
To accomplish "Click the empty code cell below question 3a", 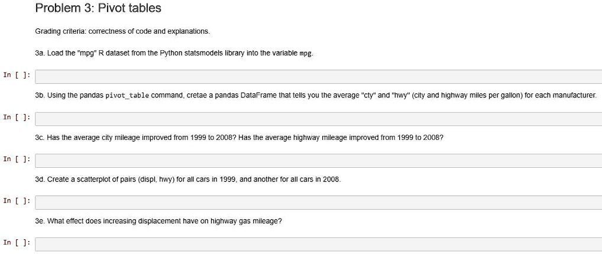I will click(x=319, y=77).
